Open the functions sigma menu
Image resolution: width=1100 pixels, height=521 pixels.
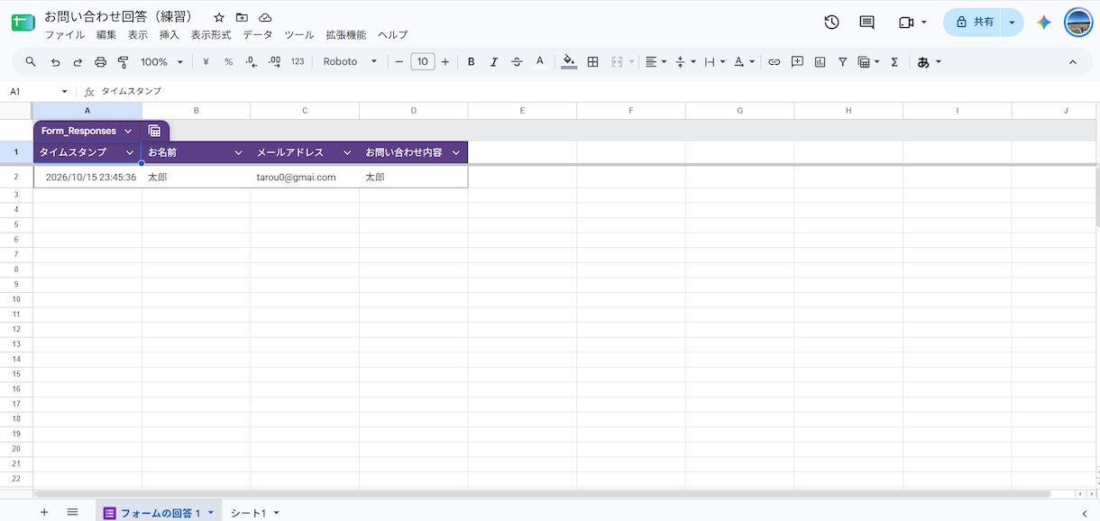click(894, 62)
